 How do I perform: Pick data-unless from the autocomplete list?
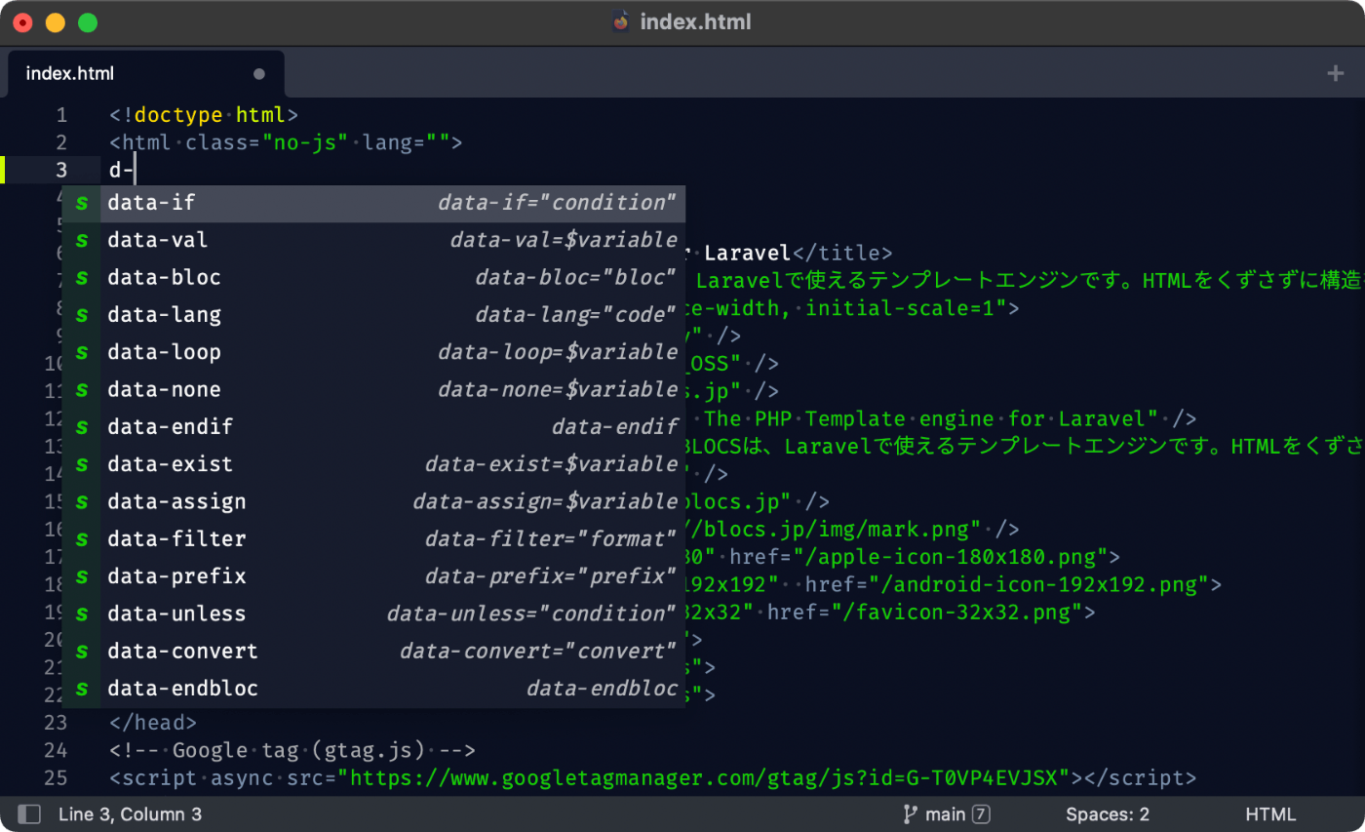[373, 614]
